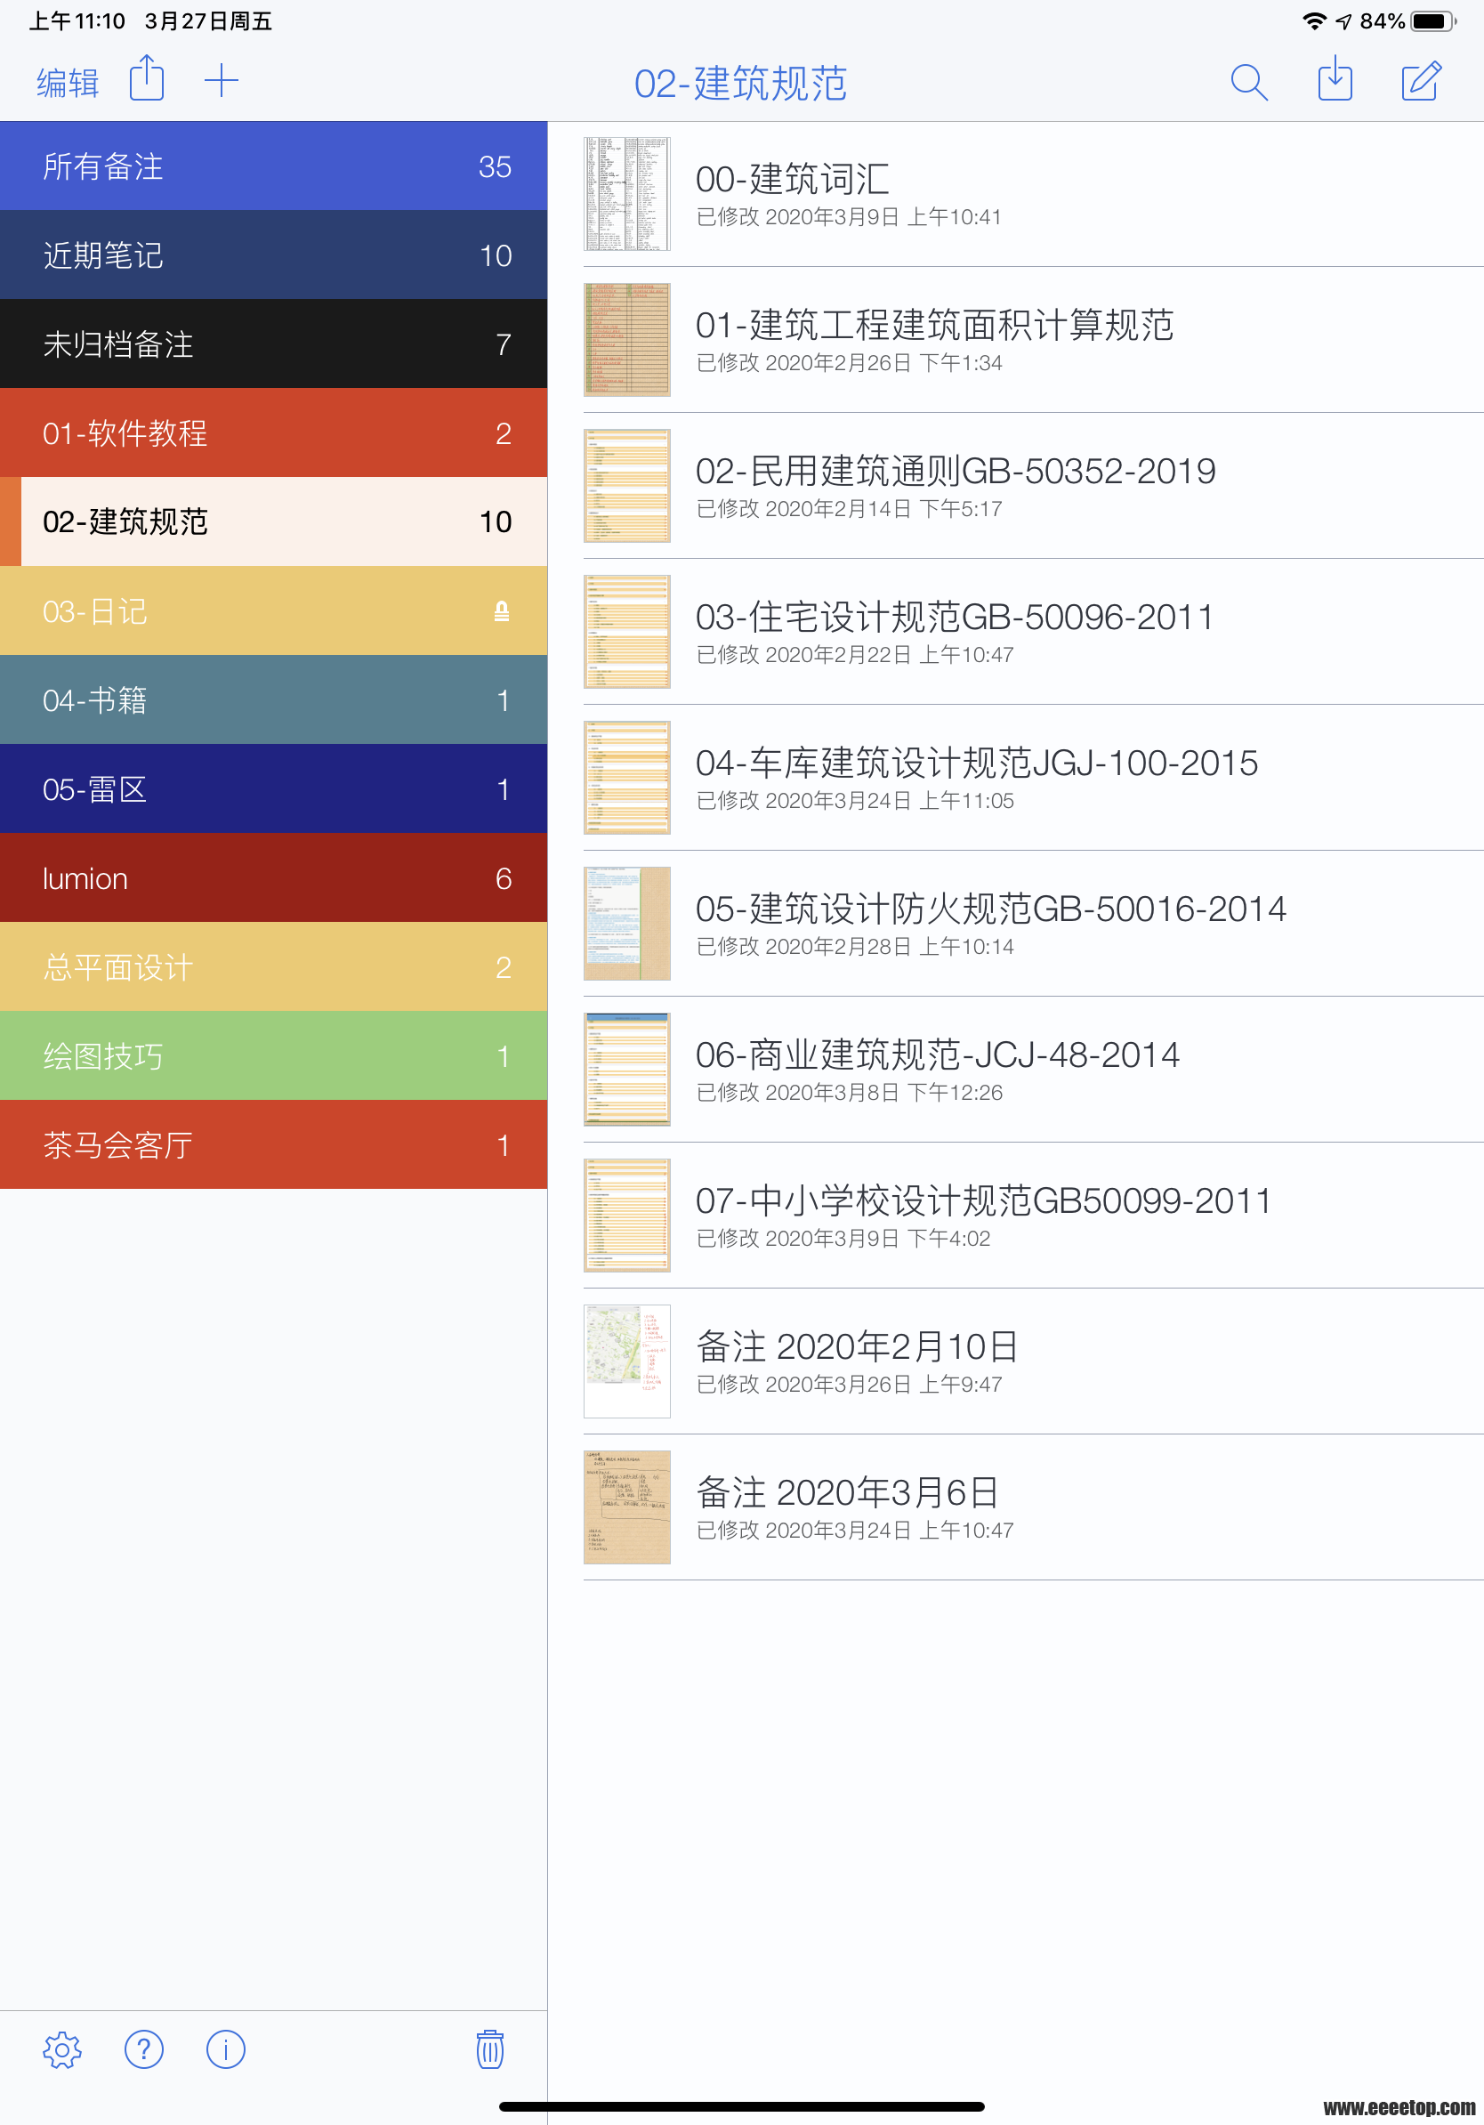Screen dimensions: 1484x2125
Task: Tap thumbnail of 01-建筑工程建筑面积计算规范
Action: click(x=626, y=340)
